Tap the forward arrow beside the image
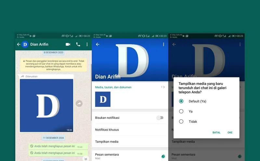 click(x=79, y=103)
